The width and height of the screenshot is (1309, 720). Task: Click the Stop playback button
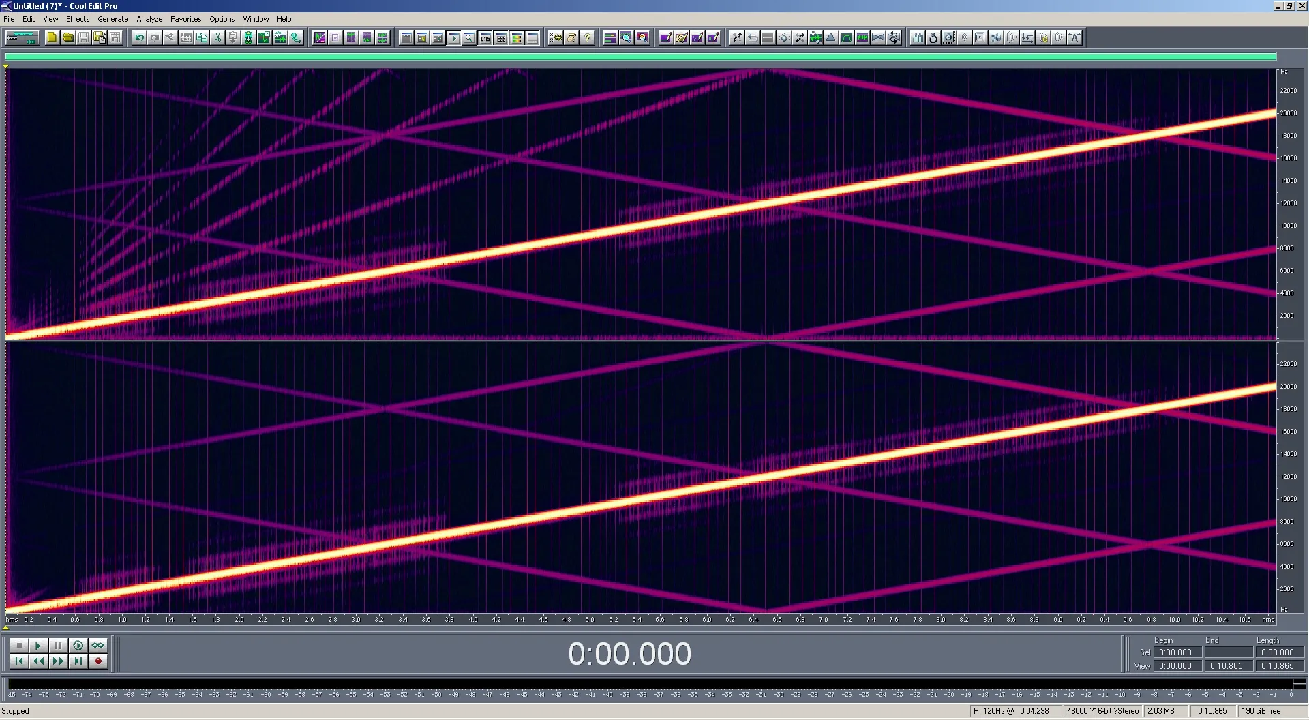(x=18, y=645)
